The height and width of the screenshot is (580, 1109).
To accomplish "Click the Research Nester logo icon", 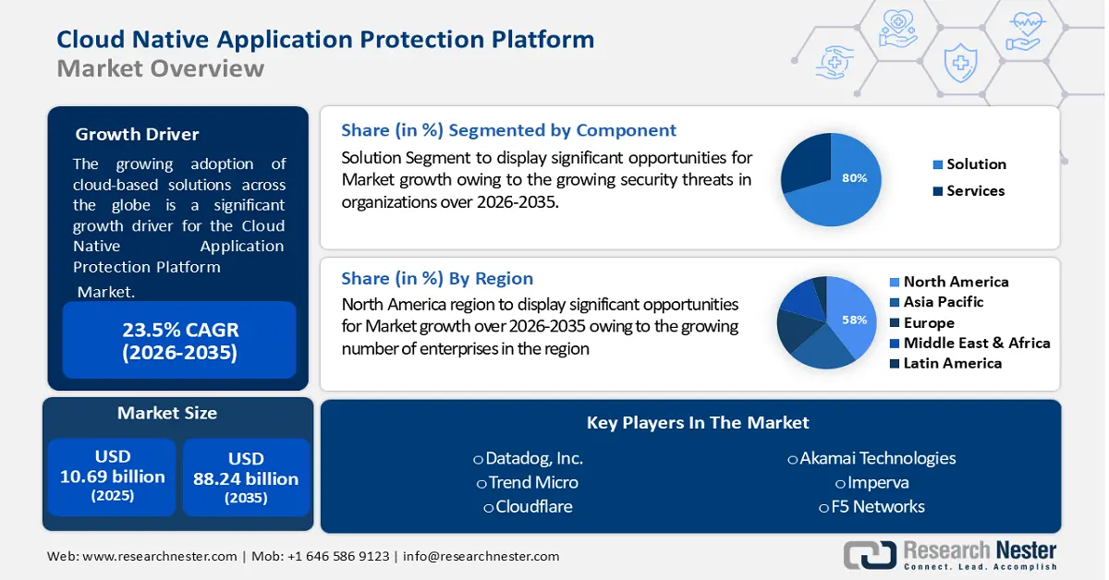I will (870, 554).
